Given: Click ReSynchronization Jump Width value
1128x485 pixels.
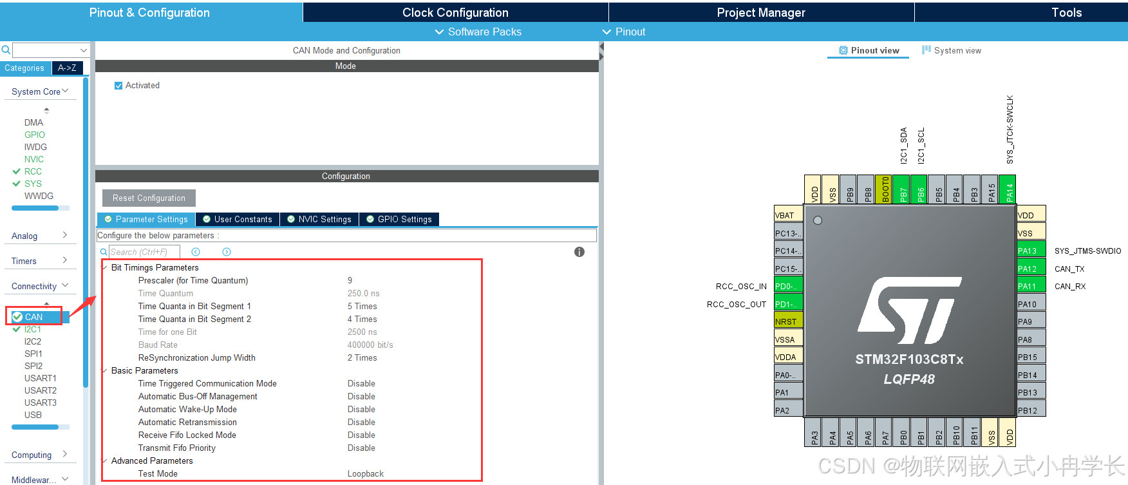Looking at the screenshot, I should click(x=362, y=357).
